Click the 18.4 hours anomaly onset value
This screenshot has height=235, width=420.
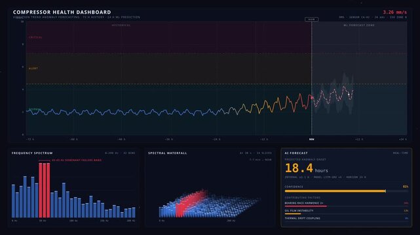[307, 168]
